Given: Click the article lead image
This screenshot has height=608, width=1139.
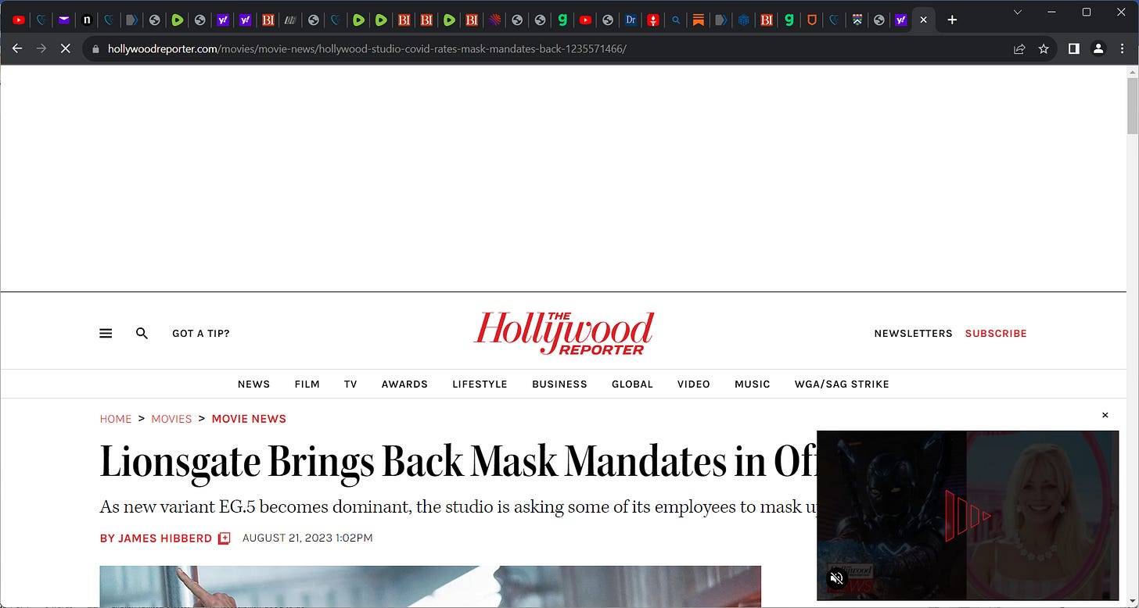Looking at the screenshot, I should click(x=430, y=587).
